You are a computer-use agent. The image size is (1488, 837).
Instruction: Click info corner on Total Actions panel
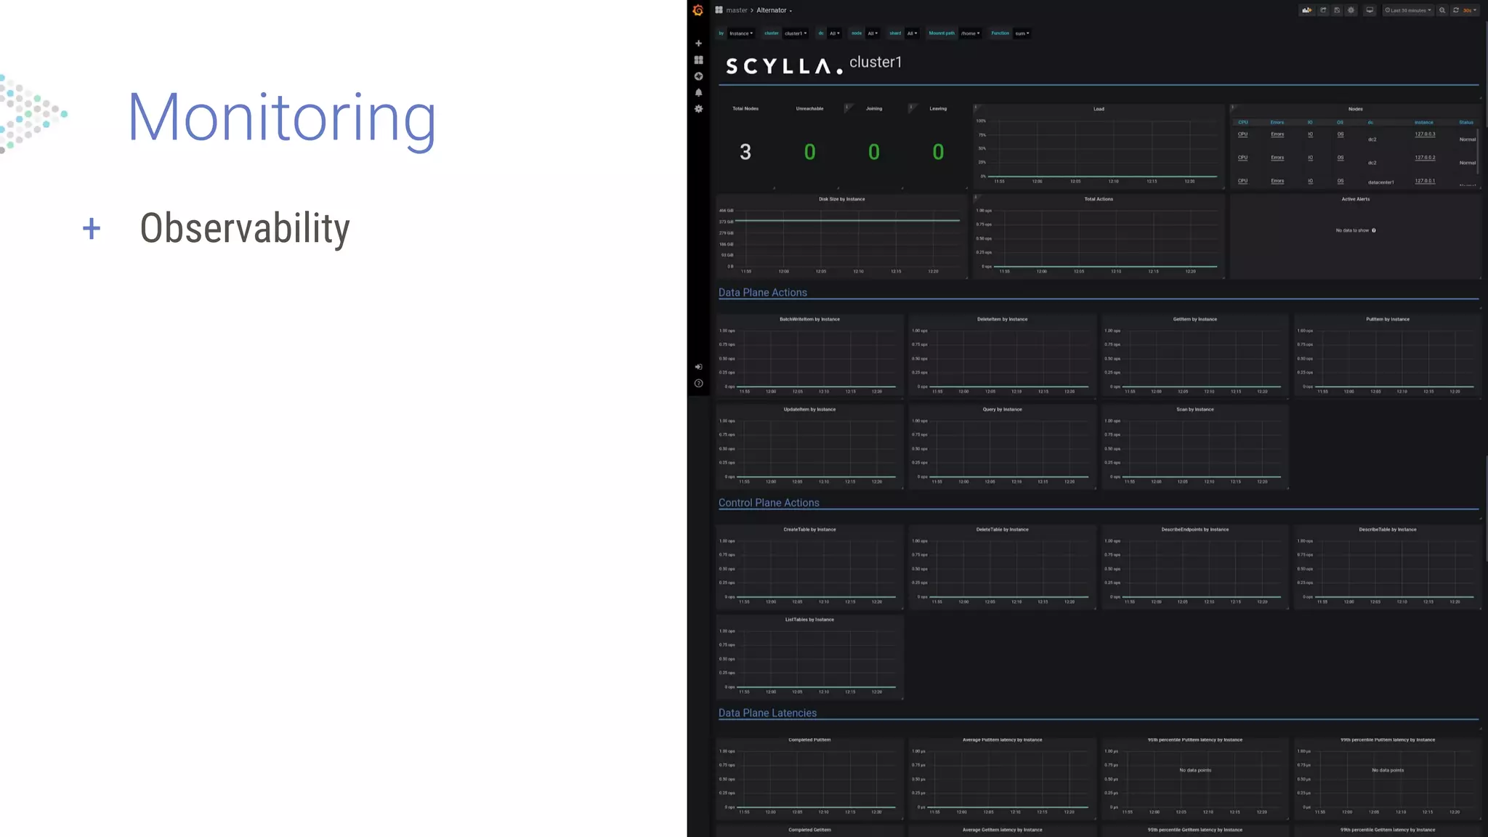click(976, 197)
